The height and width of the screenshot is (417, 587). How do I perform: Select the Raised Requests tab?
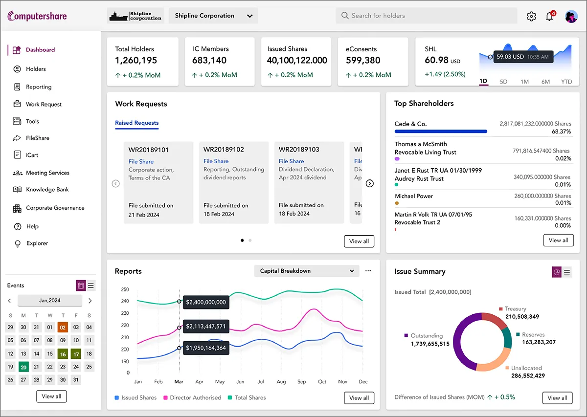point(136,123)
